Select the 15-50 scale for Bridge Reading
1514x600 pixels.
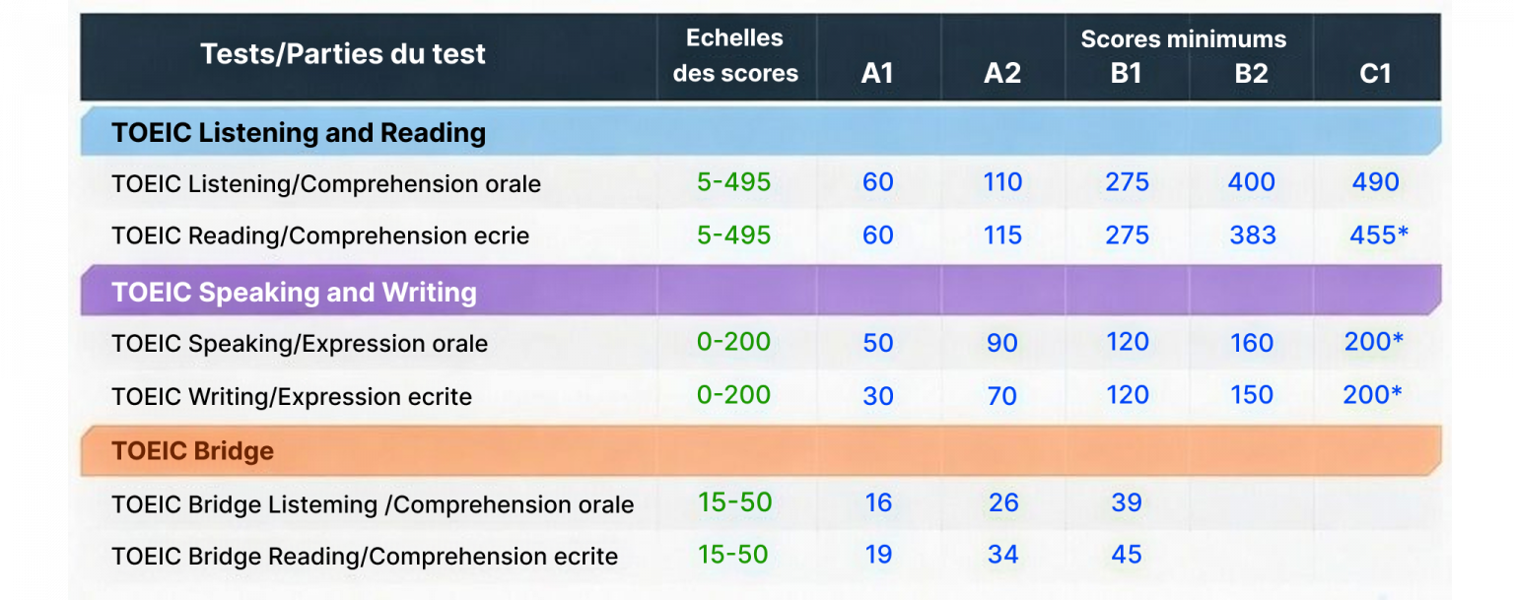click(x=733, y=555)
